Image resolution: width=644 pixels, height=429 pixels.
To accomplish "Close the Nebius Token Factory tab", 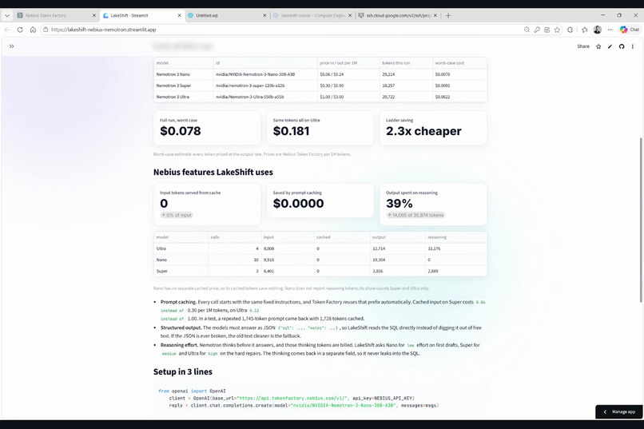I will tap(94, 16).
